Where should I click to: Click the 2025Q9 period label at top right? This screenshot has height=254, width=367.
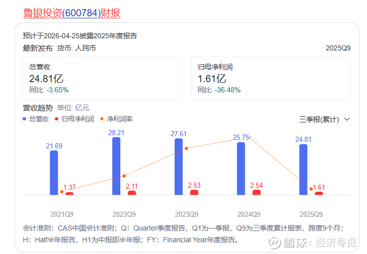tap(338, 48)
